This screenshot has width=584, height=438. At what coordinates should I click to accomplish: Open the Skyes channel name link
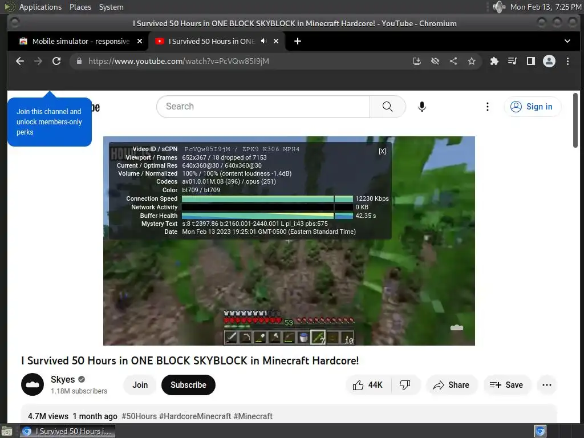63,379
